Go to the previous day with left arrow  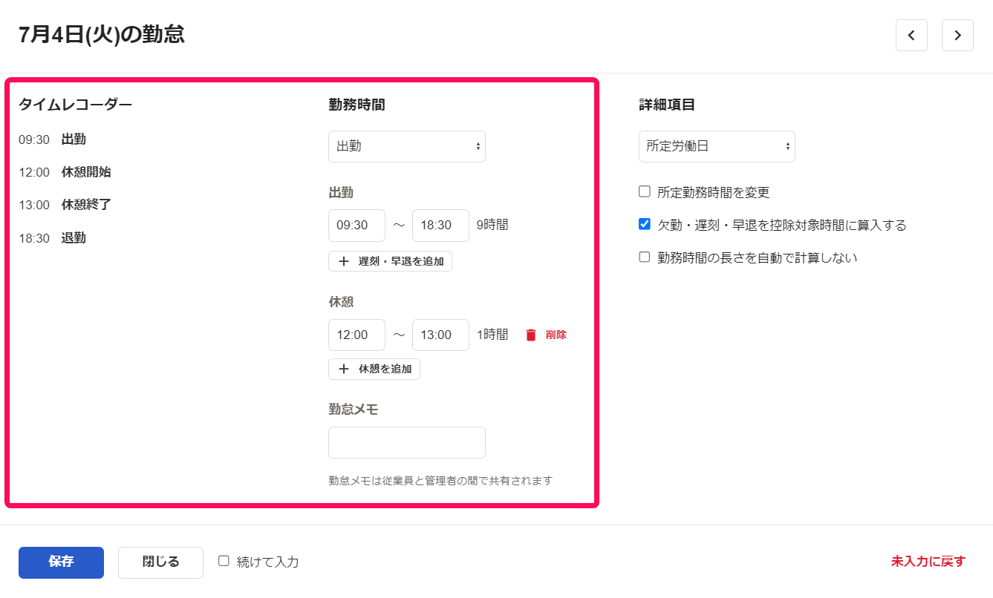(x=911, y=35)
